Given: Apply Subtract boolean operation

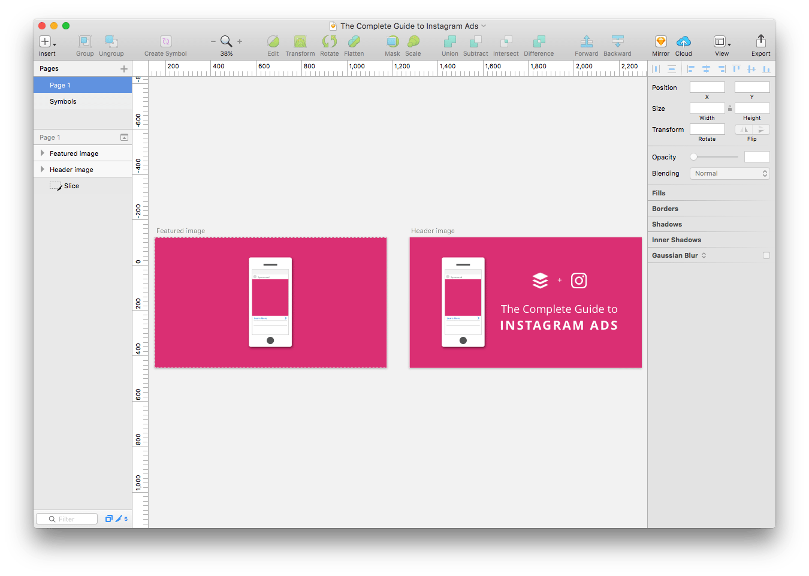Looking at the screenshot, I should click(x=476, y=41).
